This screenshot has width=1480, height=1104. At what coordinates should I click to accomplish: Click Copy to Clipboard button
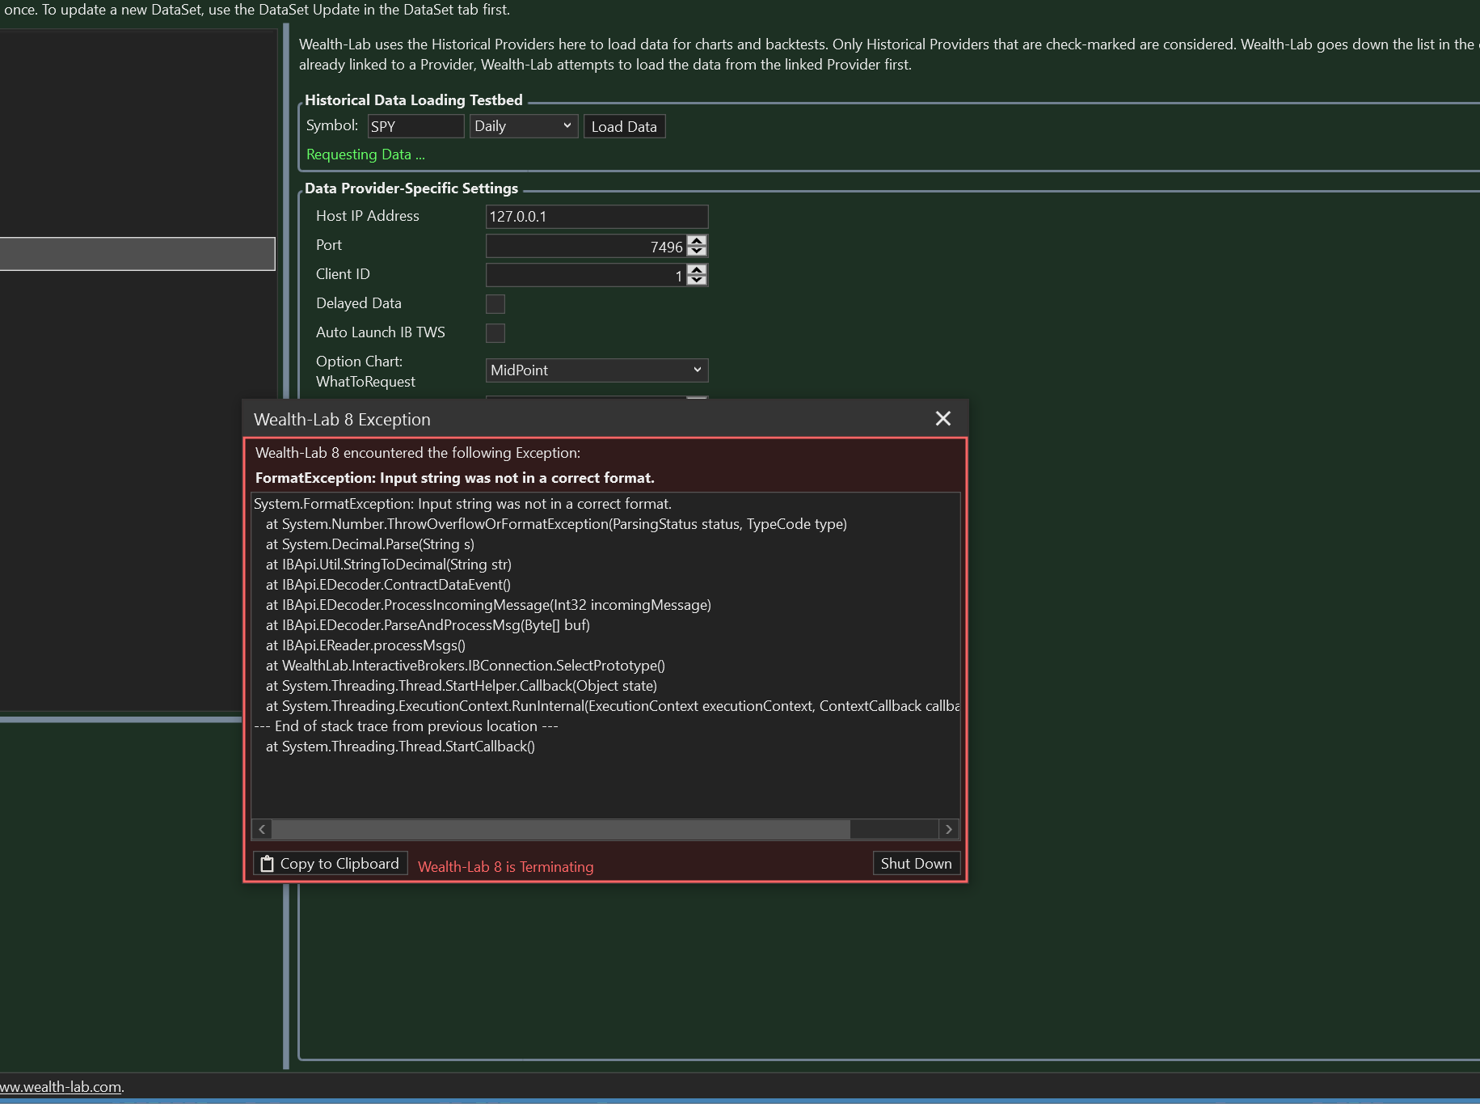pos(330,864)
